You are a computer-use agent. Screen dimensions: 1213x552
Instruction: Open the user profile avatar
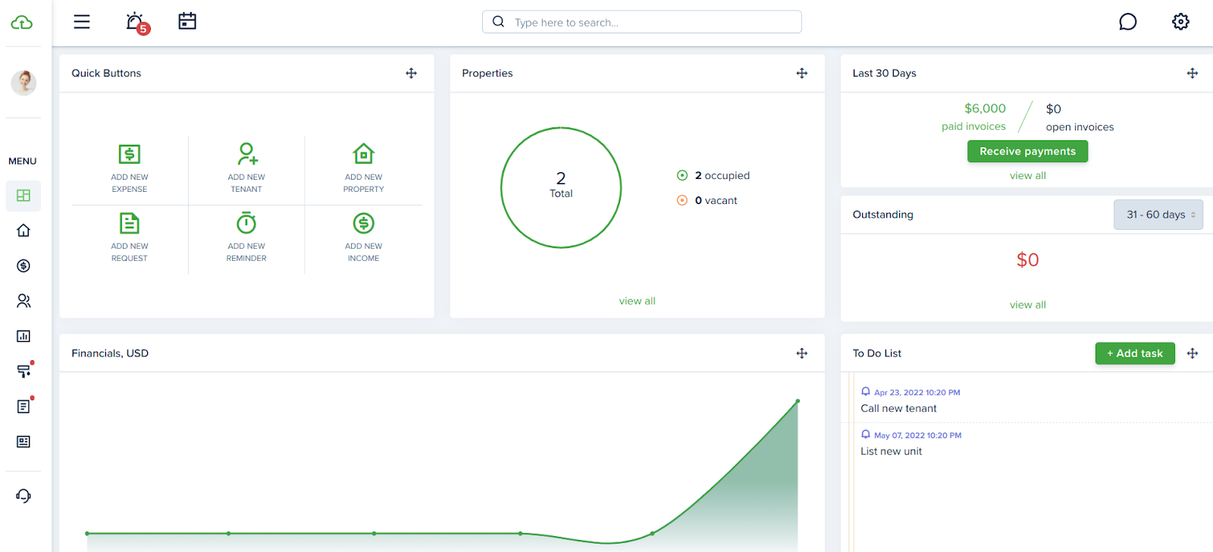(24, 83)
